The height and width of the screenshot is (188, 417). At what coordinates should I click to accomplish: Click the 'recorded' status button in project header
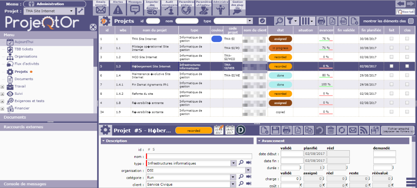[x=194, y=131]
